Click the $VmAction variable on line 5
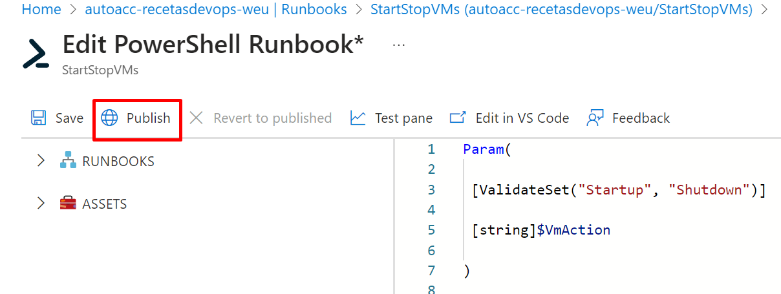The height and width of the screenshot is (294, 781). pos(574,230)
